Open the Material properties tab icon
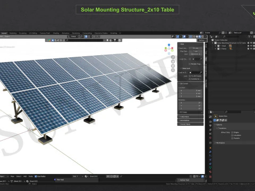The image size is (255, 191). (210, 172)
